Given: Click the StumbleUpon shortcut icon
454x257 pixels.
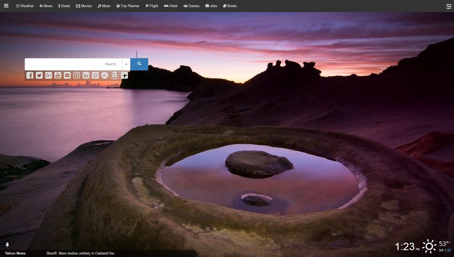Looking at the screenshot, I should (104, 75).
